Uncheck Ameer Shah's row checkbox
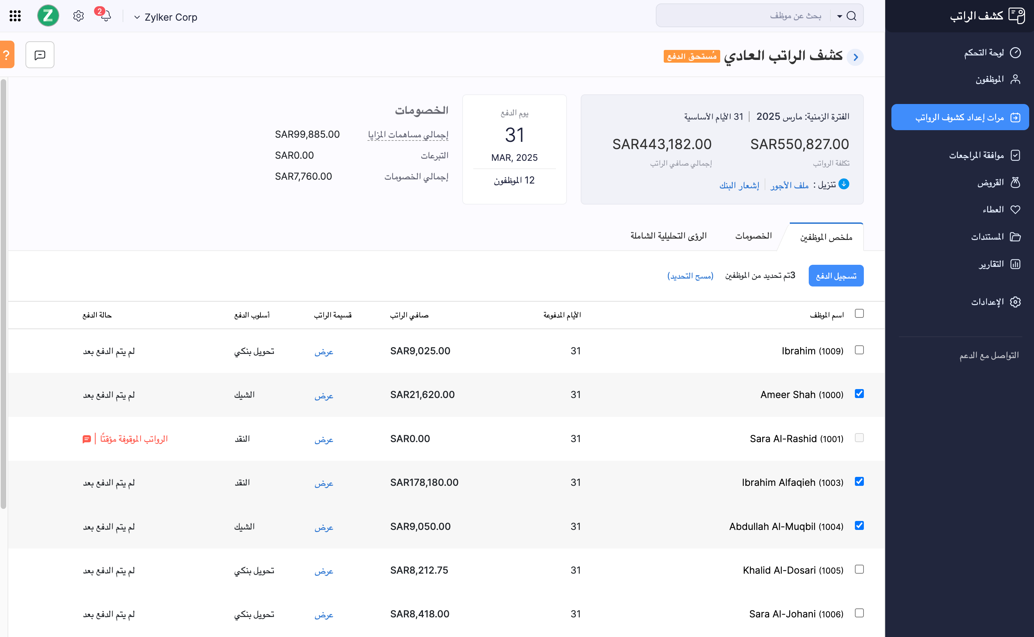Screen dimensions: 1034x637 coord(860,394)
